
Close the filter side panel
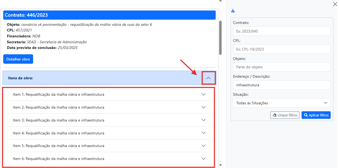pos(335,4)
